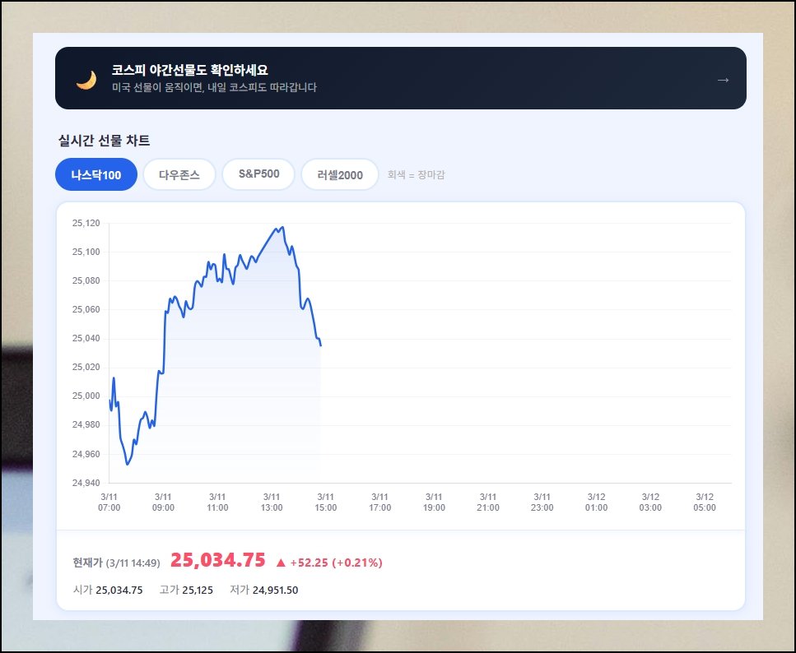Click the 25,000 y-axis label

(x=86, y=396)
